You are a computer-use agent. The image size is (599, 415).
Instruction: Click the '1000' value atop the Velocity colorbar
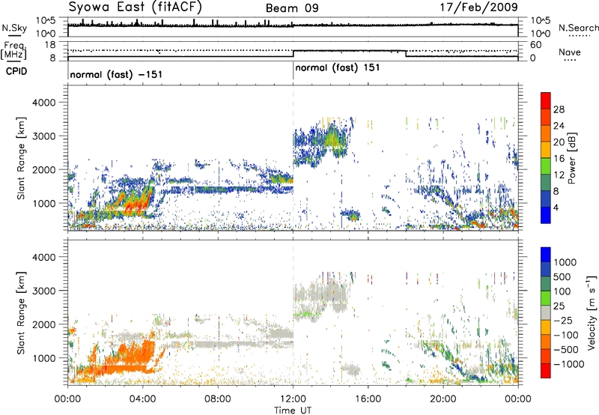(x=565, y=262)
